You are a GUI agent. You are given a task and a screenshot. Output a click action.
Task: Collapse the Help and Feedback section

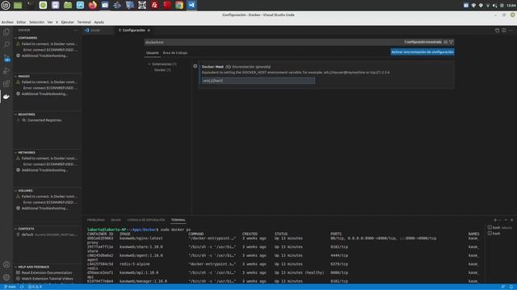[x=15, y=267]
